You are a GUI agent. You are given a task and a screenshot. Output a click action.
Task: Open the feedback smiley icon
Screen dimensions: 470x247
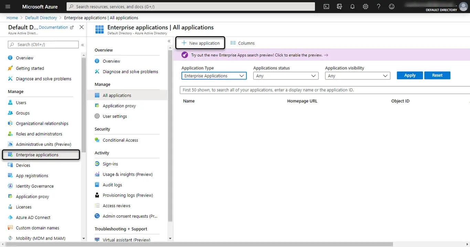[x=392, y=7]
